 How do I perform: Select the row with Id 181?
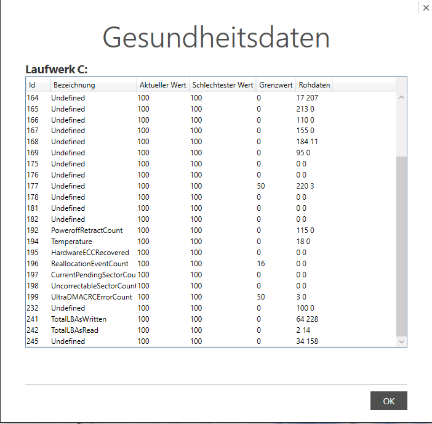[x=210, y=208]
